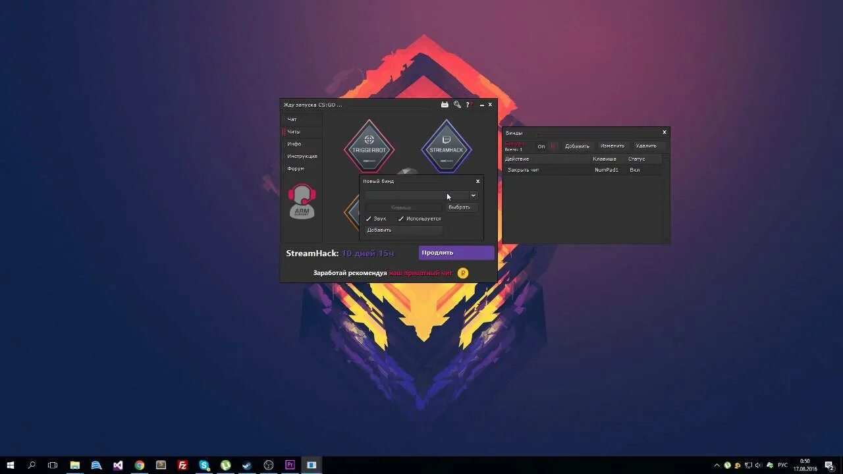The width and height of the screenshot is (843, 474).
Task: Click Добавить in the Бинды window toolbar
Action: 577,146
